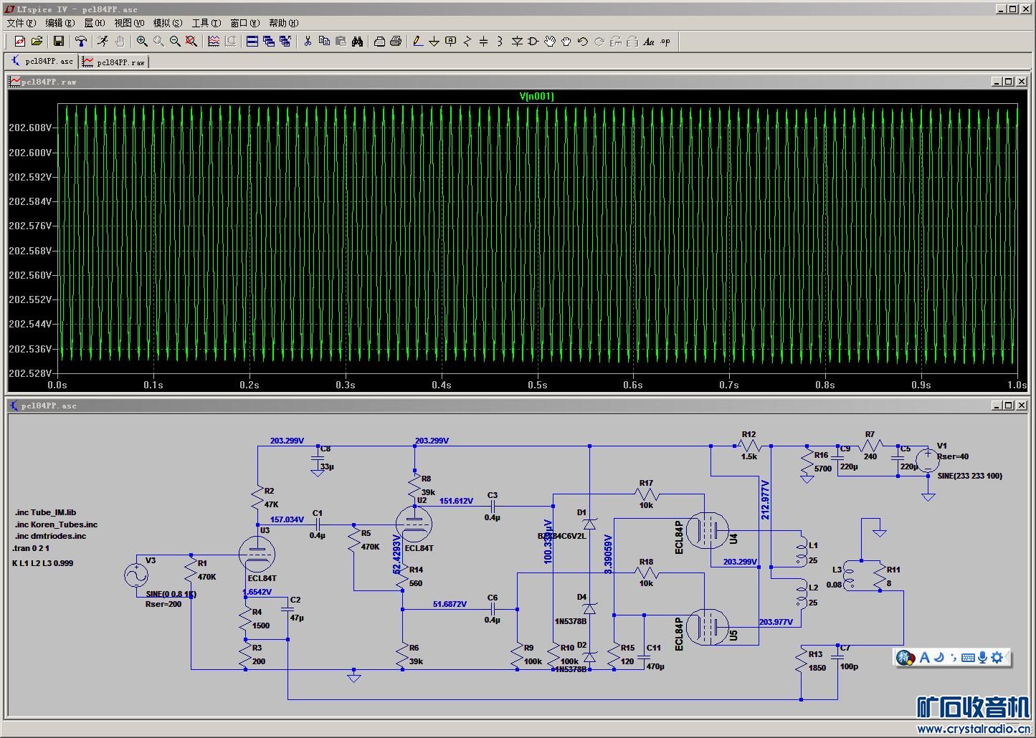Click the K L1 L2 L3 0.999 directive
This screenshot has height=738, width=1036.
(43, 563)
